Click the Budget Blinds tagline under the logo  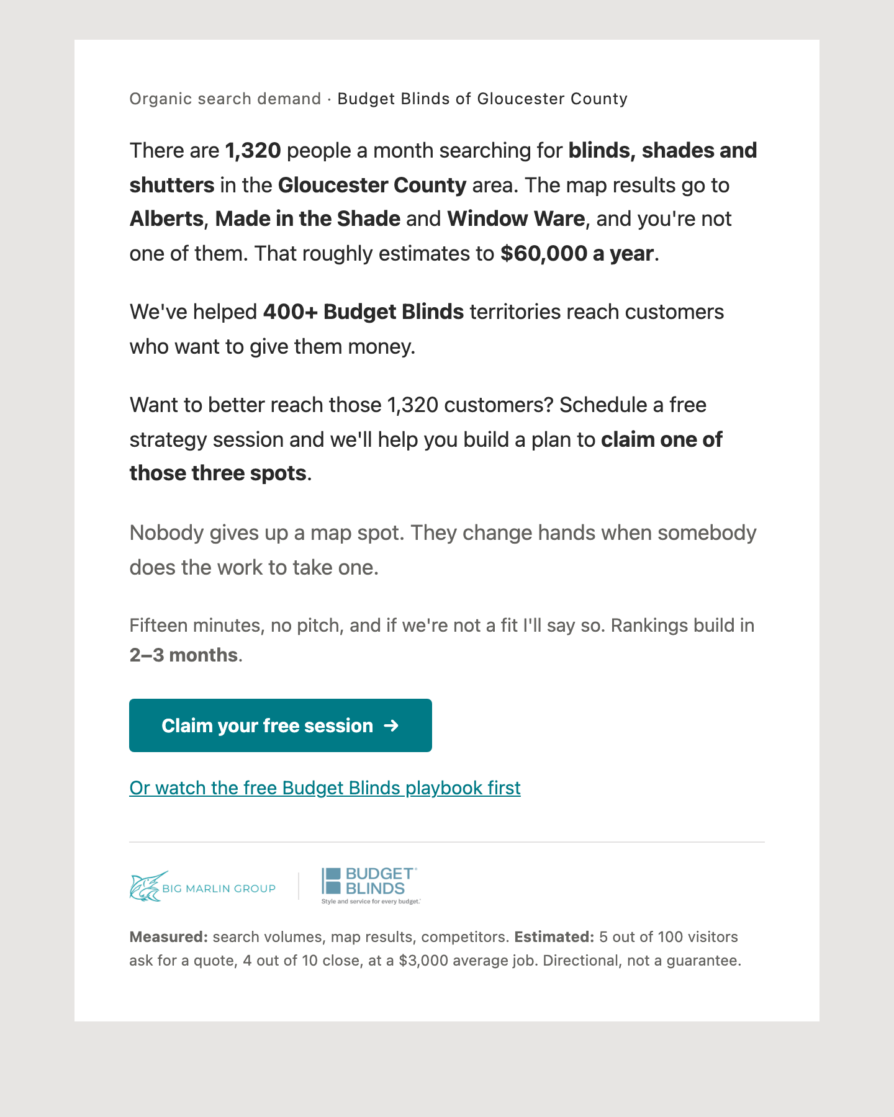pyautogui.click(x=371, y=901)
